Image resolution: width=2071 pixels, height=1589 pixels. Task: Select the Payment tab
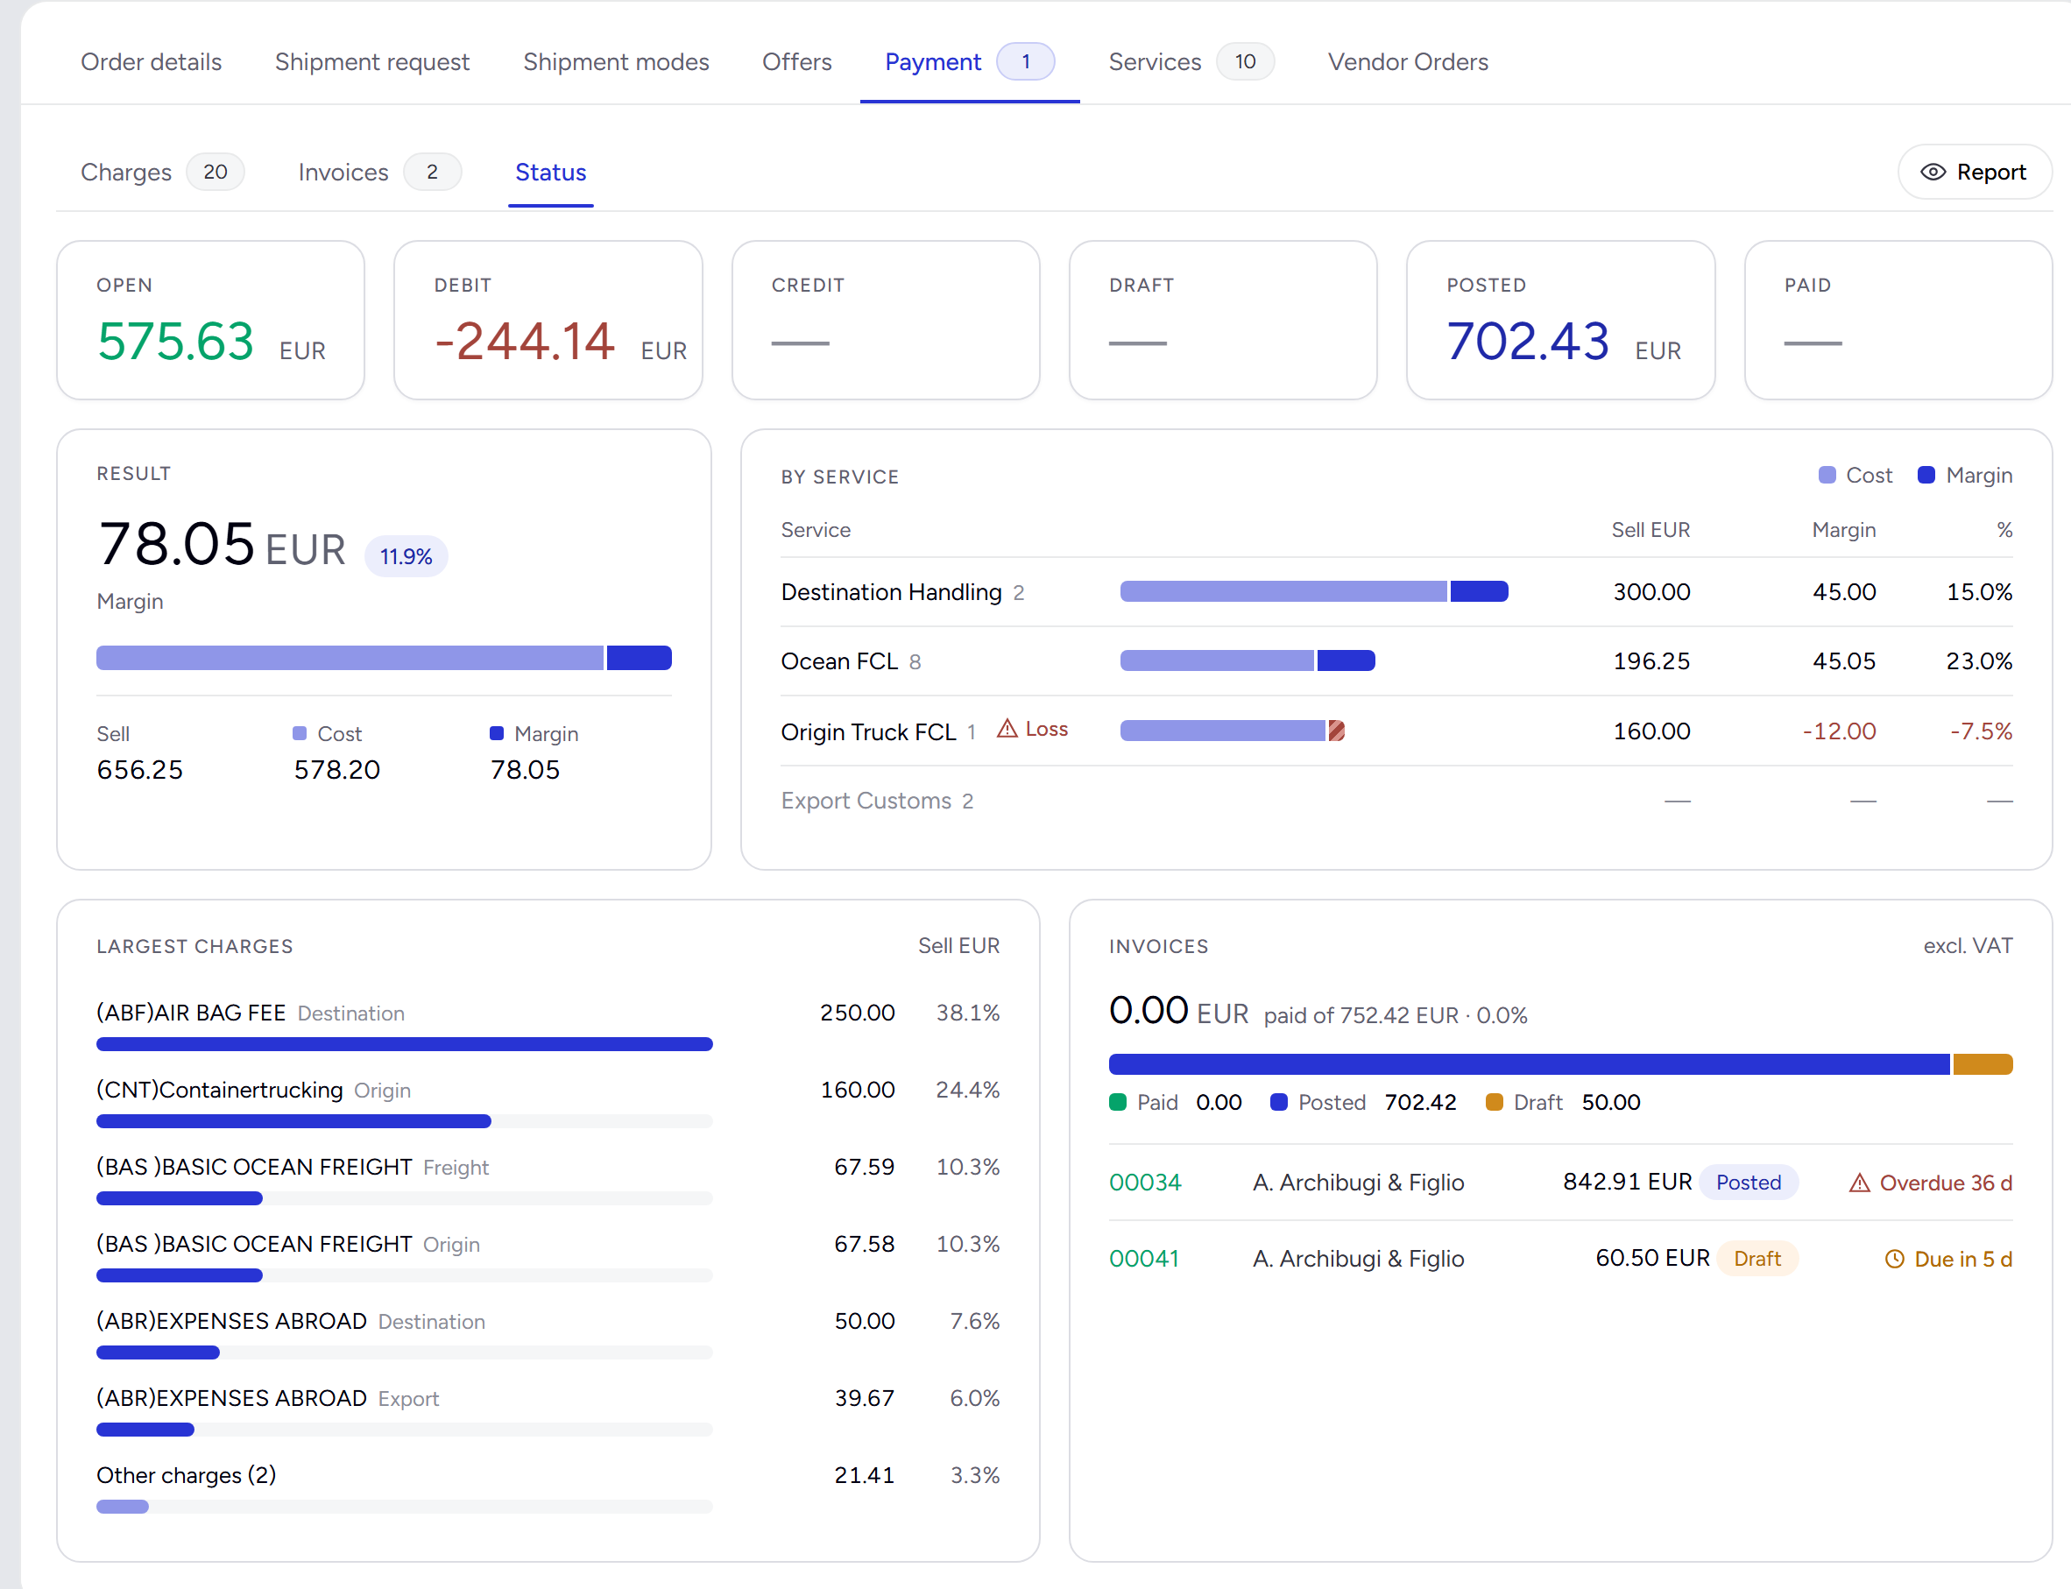[969, 61]
